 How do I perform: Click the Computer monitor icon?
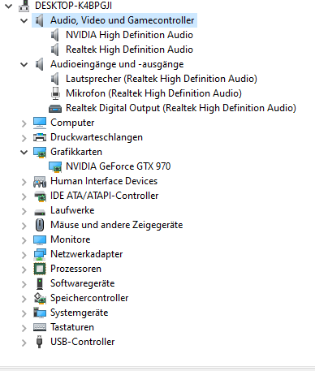40,123
